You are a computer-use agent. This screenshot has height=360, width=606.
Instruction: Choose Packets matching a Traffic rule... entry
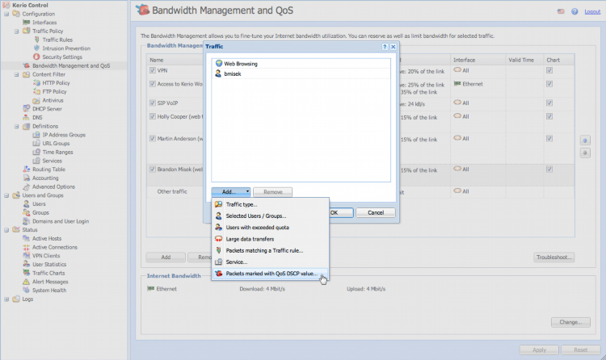[271, 250]
